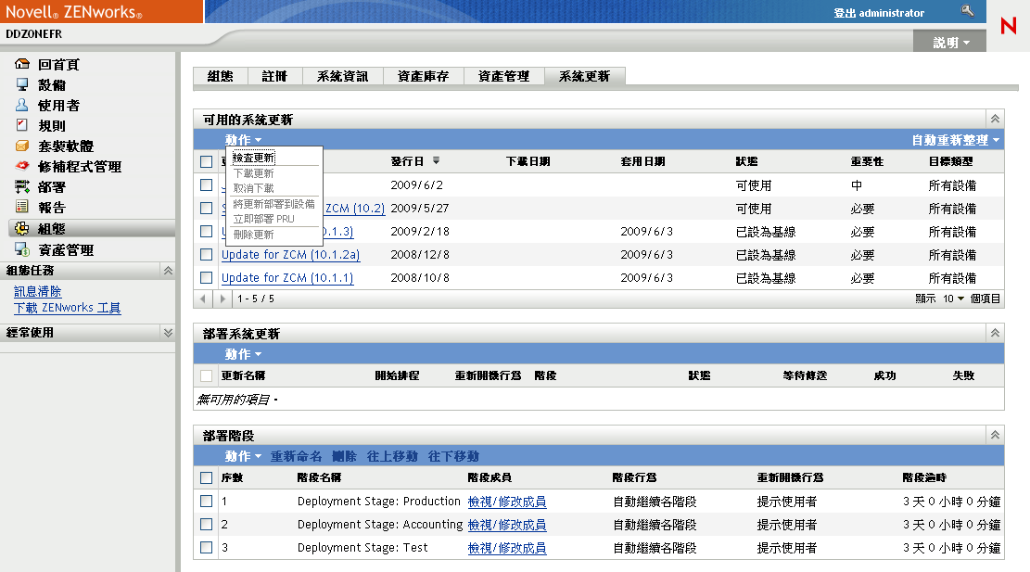Choose 下載更新 from the open menu
The width and height of the screenshot is (1030, 572).
point(253,173)
